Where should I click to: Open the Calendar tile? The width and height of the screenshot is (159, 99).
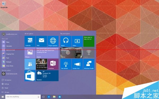[30, 41]
